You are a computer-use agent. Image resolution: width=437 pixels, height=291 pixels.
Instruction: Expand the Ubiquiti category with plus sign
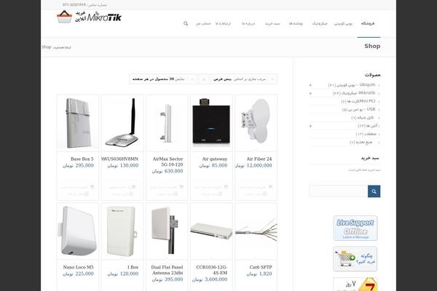pos(310,85)
